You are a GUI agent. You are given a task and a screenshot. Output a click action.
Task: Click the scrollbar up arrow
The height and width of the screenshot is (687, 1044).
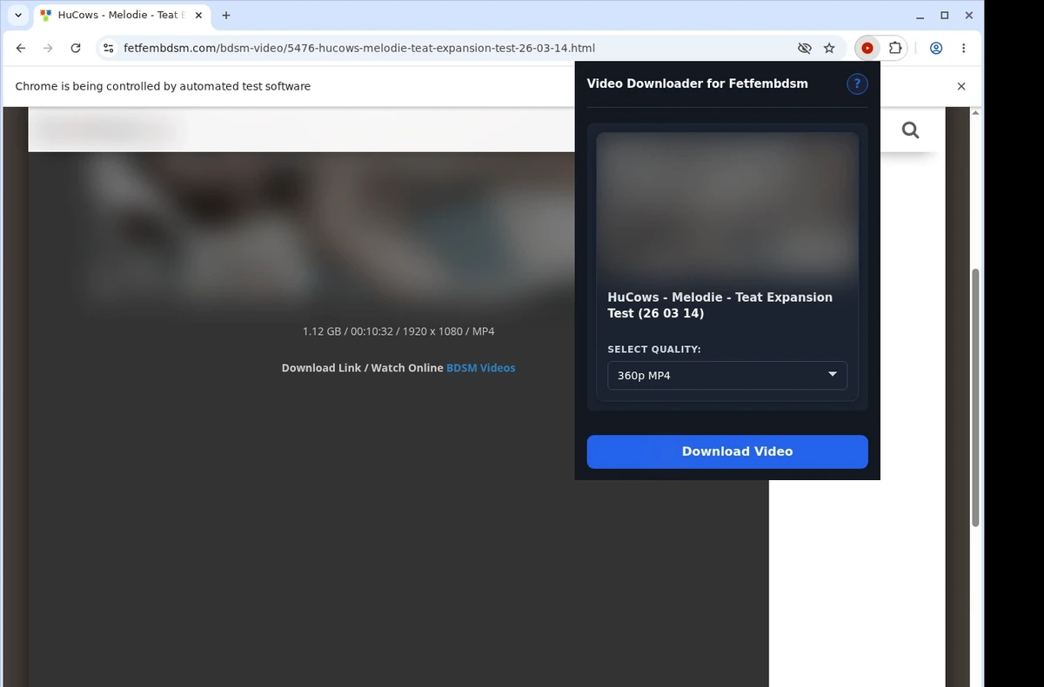coord(975,113)
